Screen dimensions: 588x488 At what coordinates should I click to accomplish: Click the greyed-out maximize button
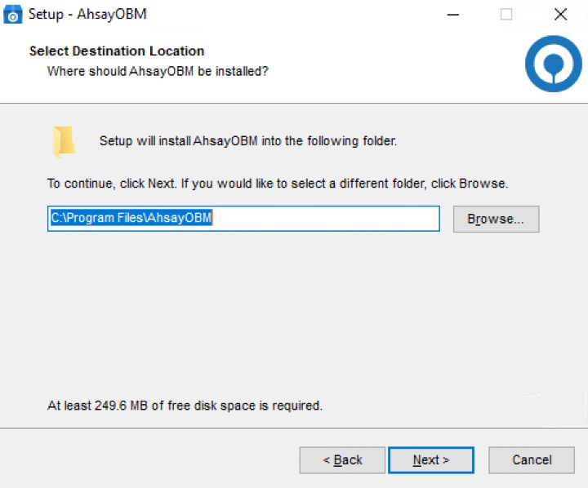click(x=506, y=15)
